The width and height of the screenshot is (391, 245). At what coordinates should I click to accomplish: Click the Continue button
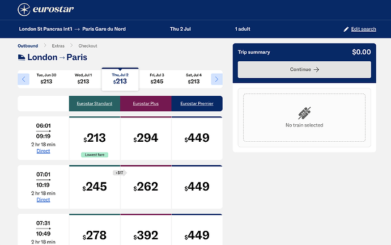[304, 69]
